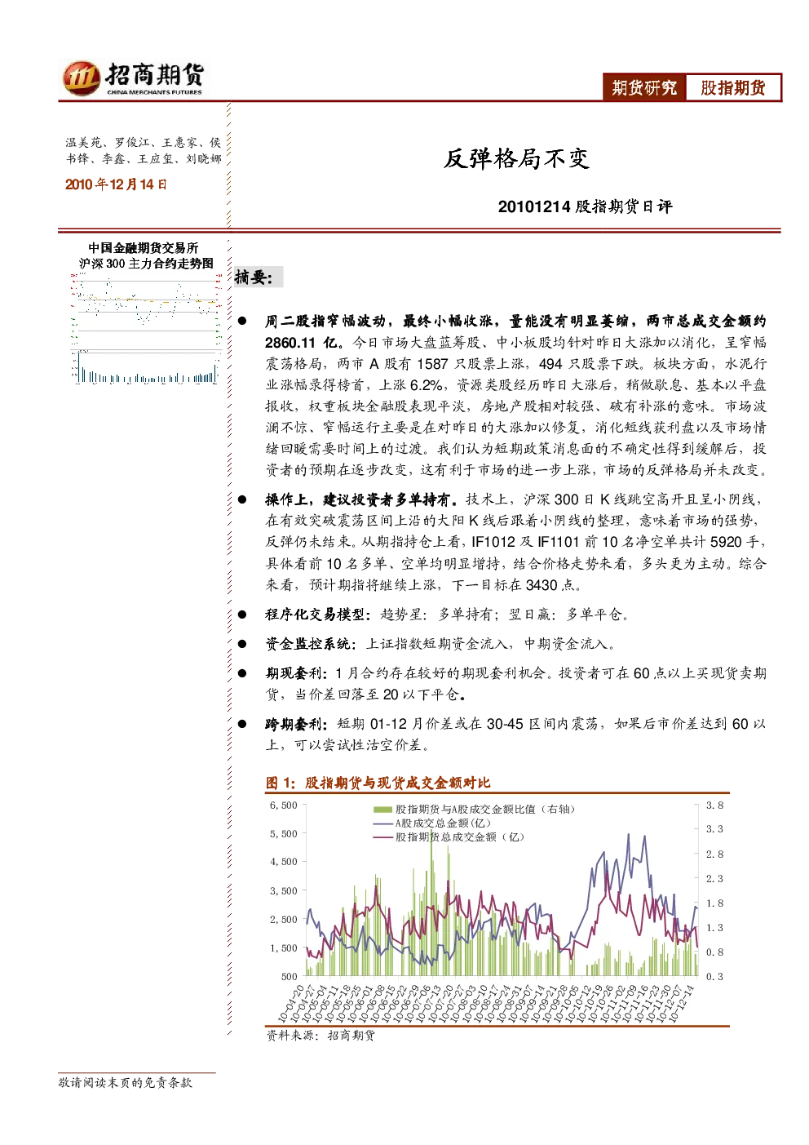Click the bullet before 期现套利
Viewport: 809px width, 1145px height.
pyautogui.click(x=242, y=673)
